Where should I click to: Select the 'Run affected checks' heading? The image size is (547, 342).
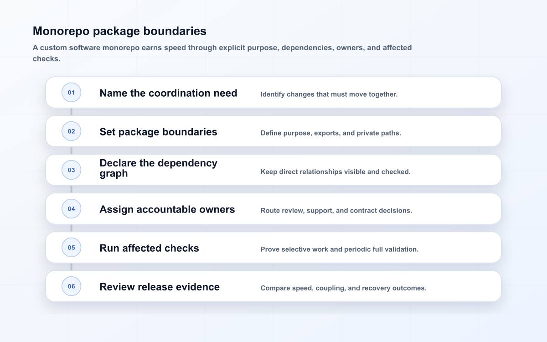click(149, 248)
